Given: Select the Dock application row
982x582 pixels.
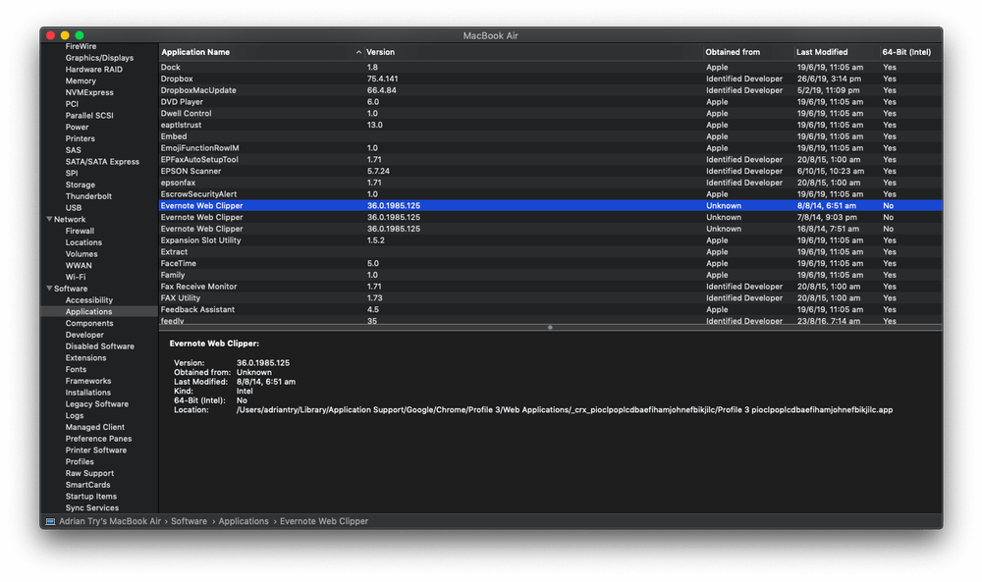Looking at the screenshot, I should (551, 67).
